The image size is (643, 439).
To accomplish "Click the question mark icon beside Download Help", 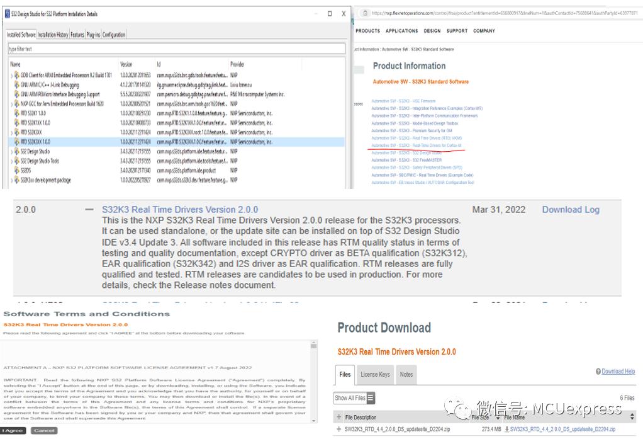I will click(598, 371).
